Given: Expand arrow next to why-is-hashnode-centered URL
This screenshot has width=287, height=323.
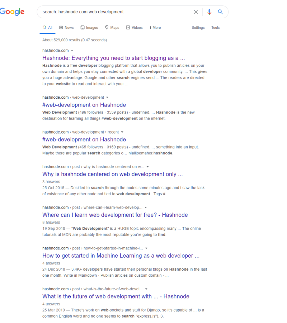Looking at the screenshot, I should pos(147,167).
